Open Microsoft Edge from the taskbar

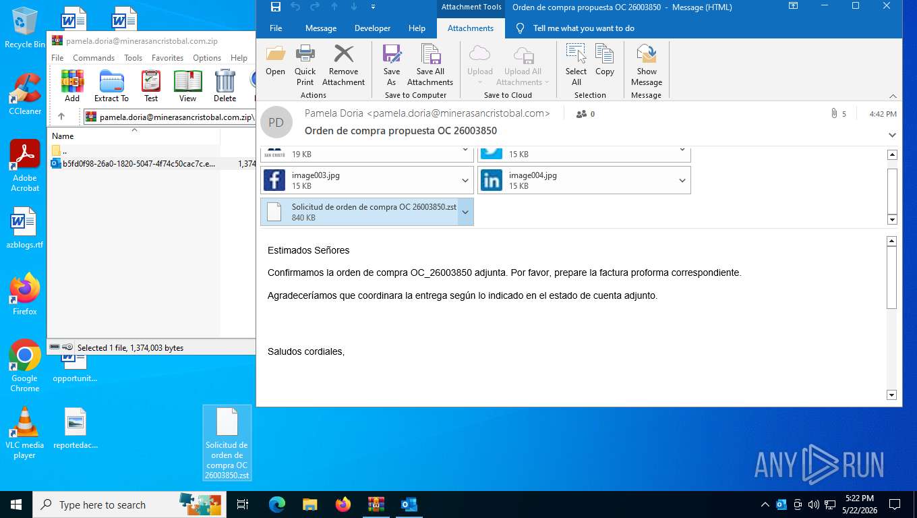click(277, 505)
